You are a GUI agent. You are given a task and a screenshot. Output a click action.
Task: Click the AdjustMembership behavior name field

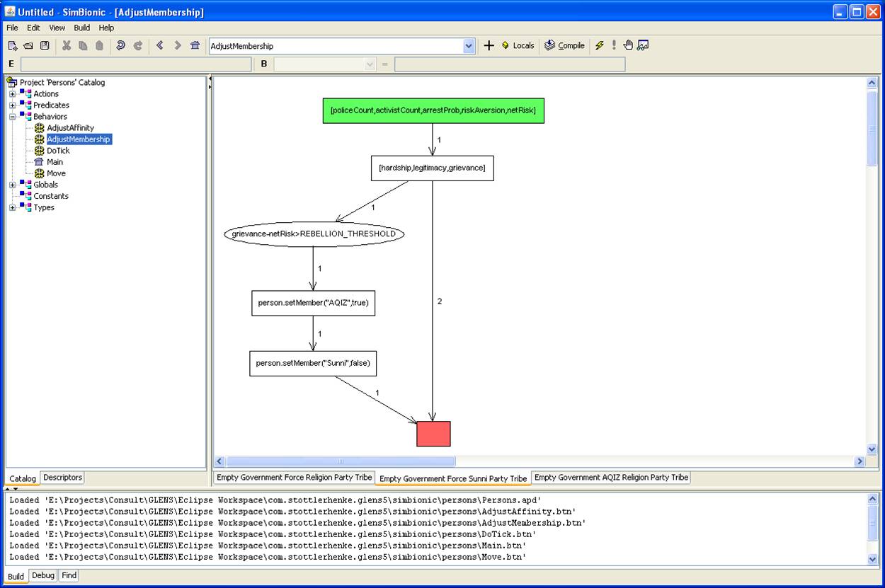tap(336, 46)
